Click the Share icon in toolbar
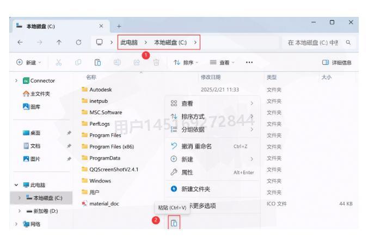The width and height of the screenshot is (368, 246). point(137,63)
